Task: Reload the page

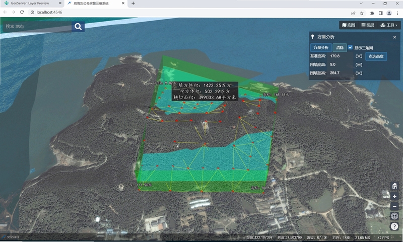Action: 22,12
